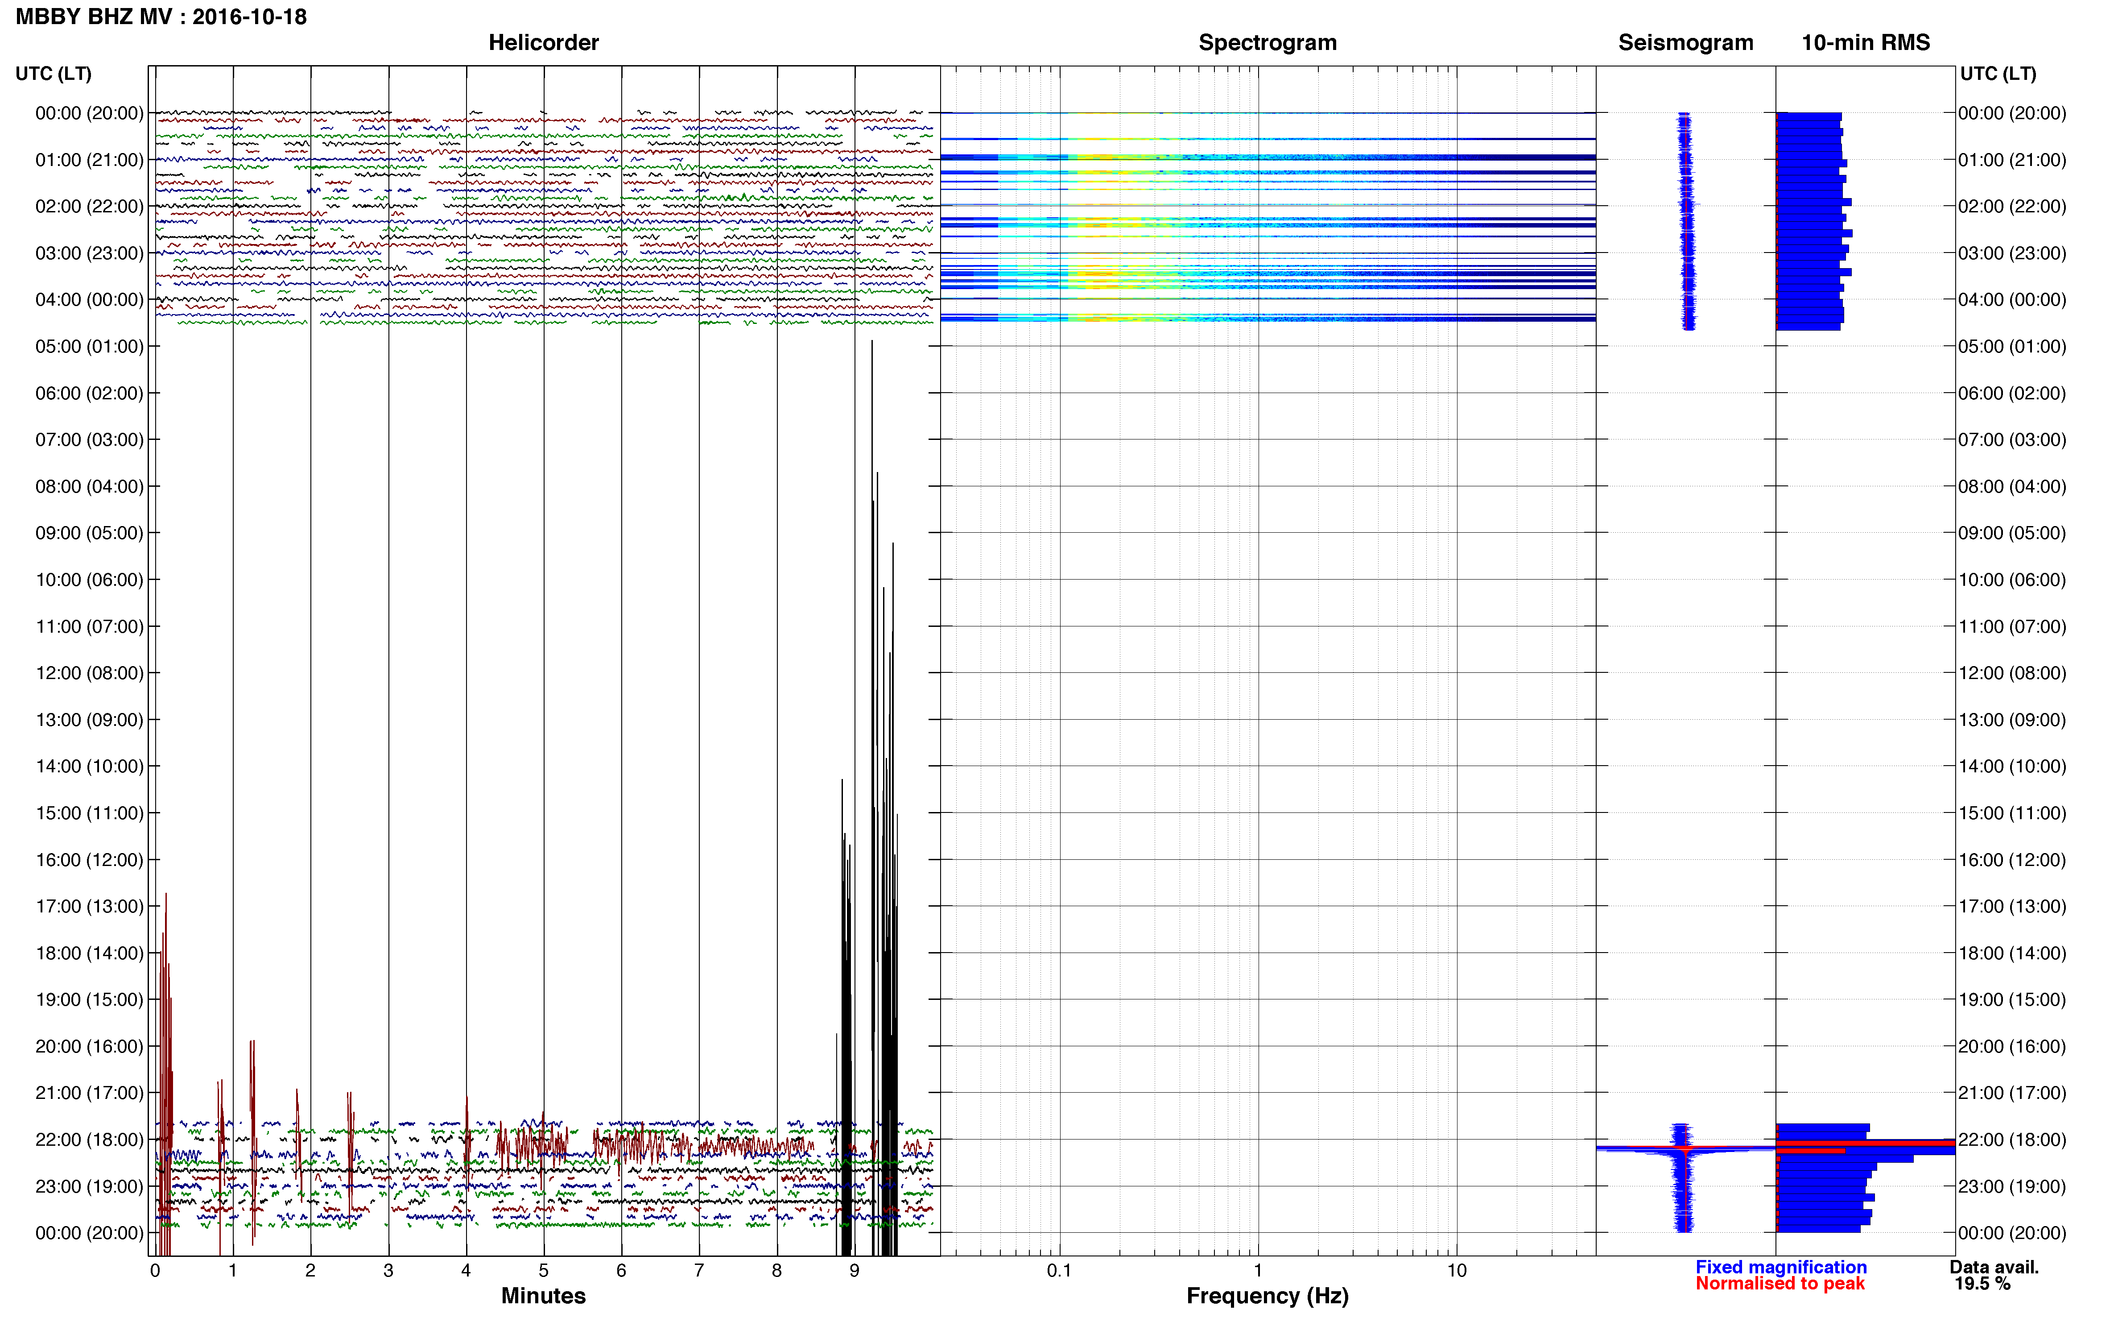Click the Minutes axis title
The height and width of the screenshot is (1322, 2114).
pyautogui.click(x=544, y=1296)
